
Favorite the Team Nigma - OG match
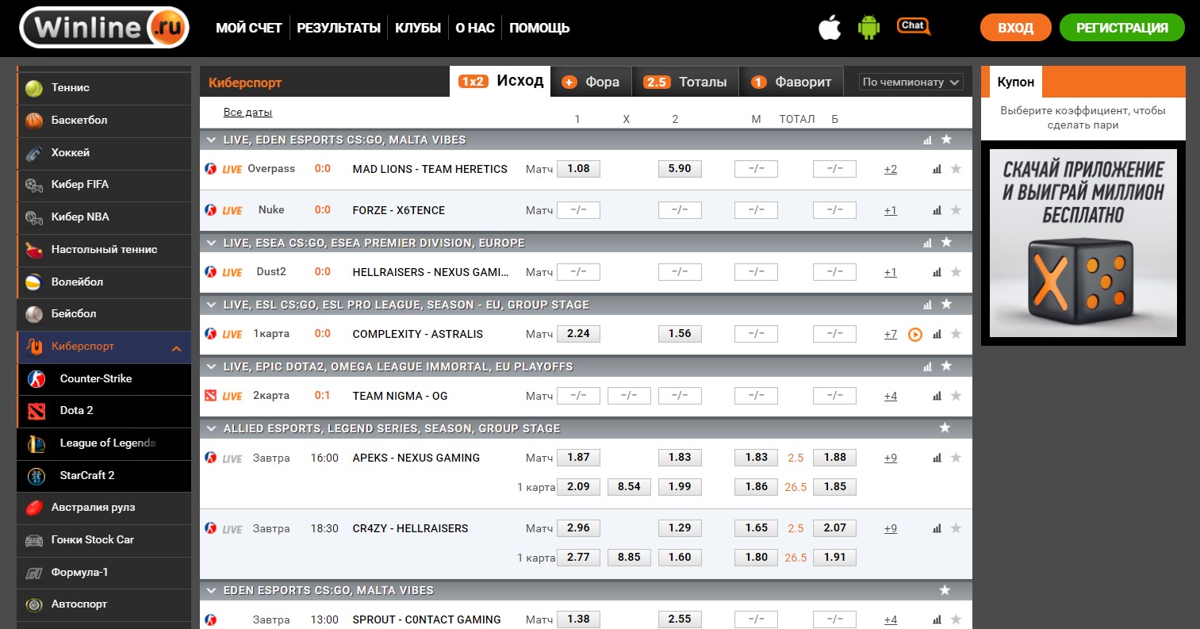pyautogui.click(x=956, y=396)
